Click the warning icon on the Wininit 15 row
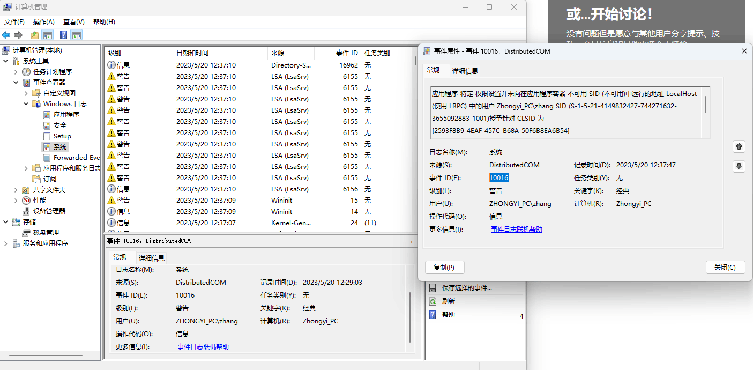The width and height of the screenshot is (753, 370). point(111,200)
